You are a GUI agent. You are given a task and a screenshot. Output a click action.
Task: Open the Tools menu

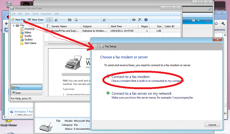[x=35, y=13]
